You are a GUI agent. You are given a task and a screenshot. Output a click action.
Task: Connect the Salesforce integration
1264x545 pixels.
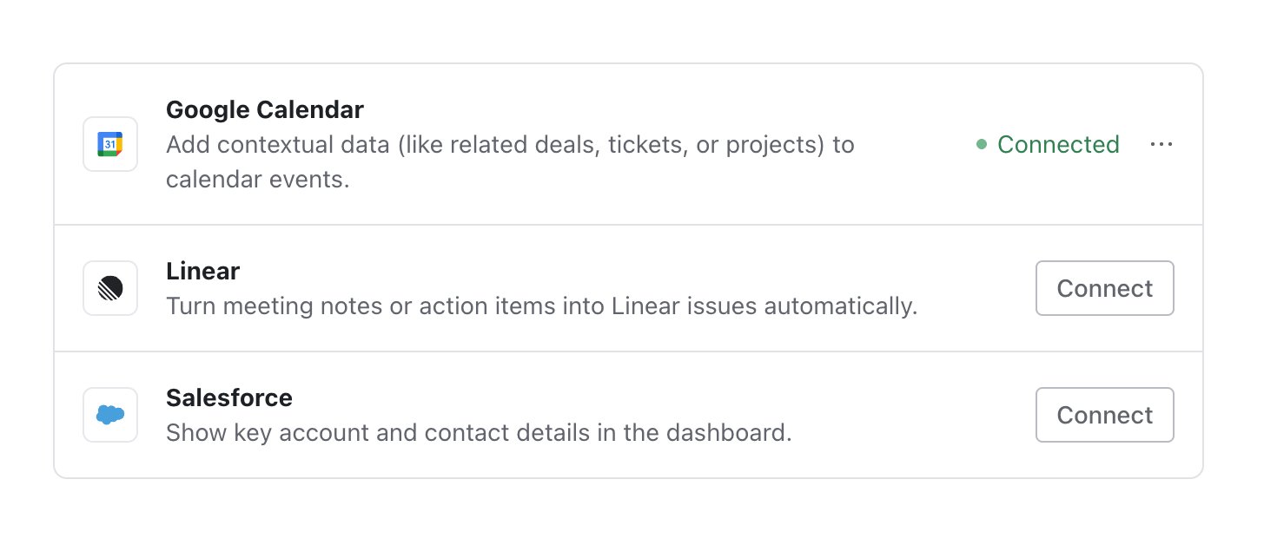pos(1104,415)
